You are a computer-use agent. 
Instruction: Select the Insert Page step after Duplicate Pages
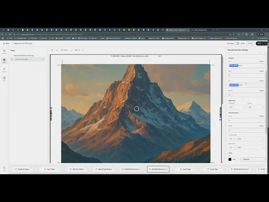[x=49, y=169]
